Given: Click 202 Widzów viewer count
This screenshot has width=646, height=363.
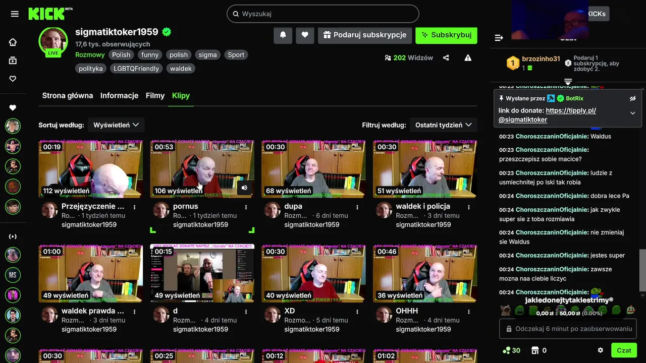Looking at the screenshot, I should [x=408, y=58].
